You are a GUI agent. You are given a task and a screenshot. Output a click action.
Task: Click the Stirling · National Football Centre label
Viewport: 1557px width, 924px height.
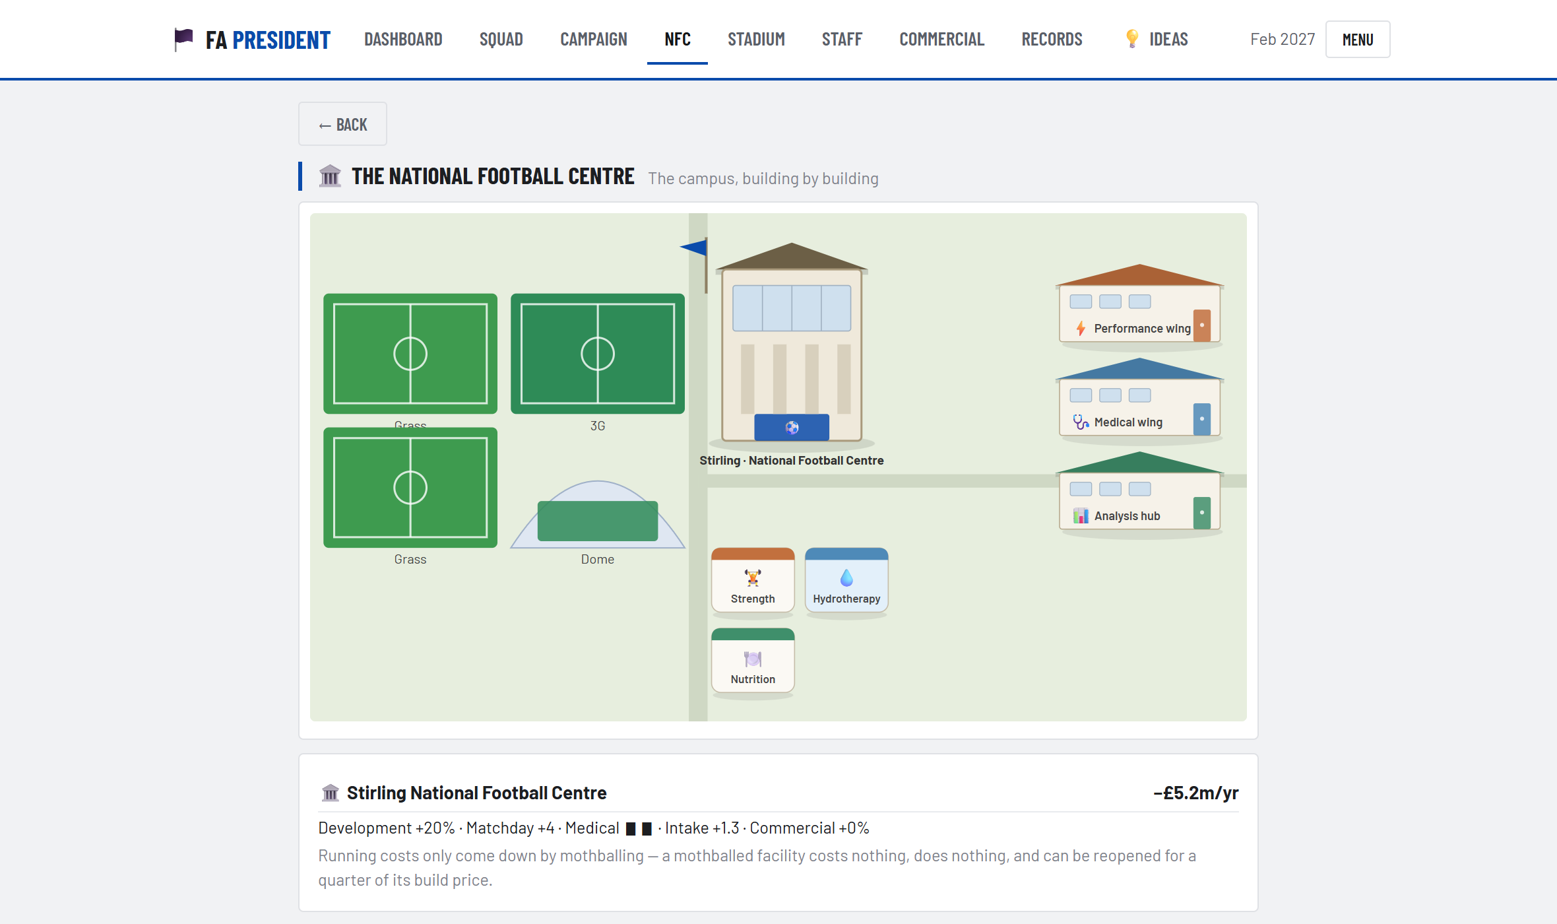[792, 461]
